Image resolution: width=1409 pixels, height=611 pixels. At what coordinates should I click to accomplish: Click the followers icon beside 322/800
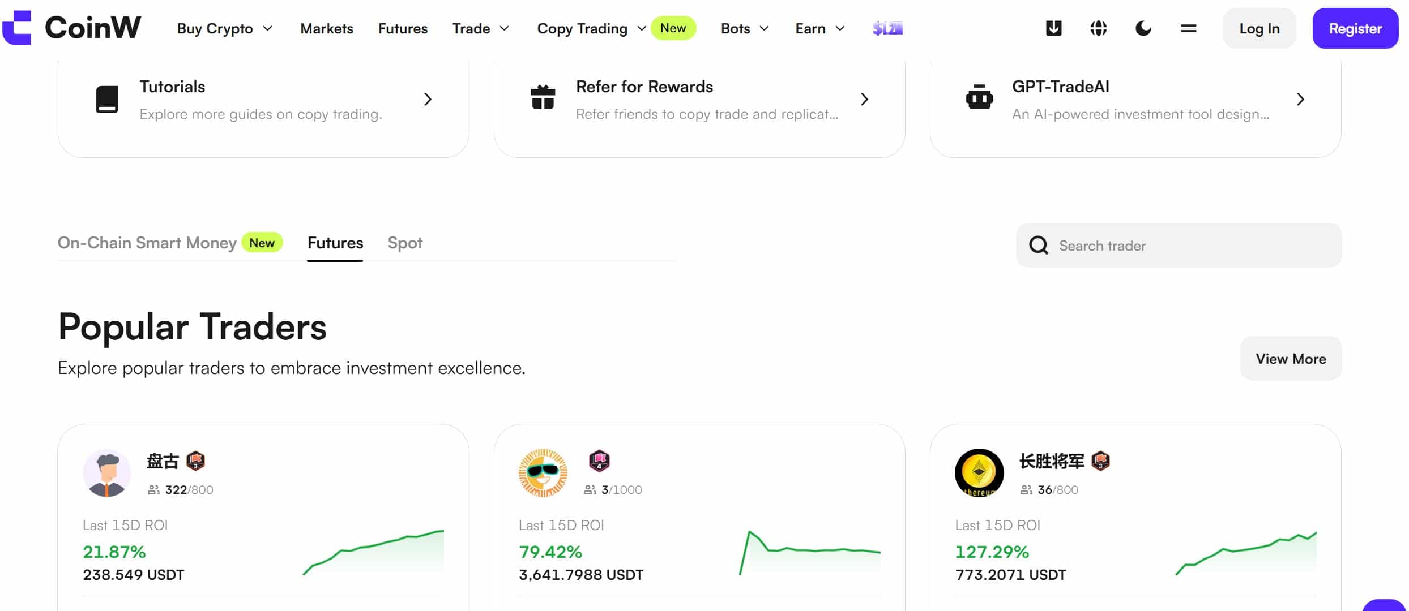point(153,490)
